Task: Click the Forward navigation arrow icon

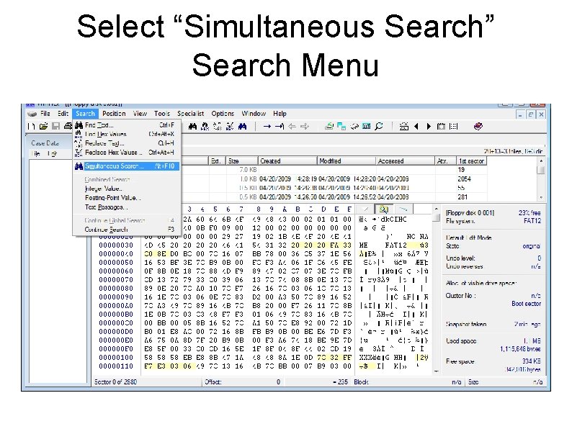Action: 305,127
